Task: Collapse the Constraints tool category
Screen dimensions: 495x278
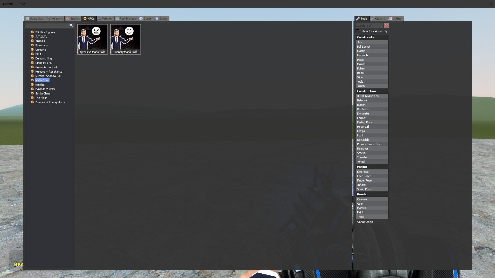Action: (365, 37)
